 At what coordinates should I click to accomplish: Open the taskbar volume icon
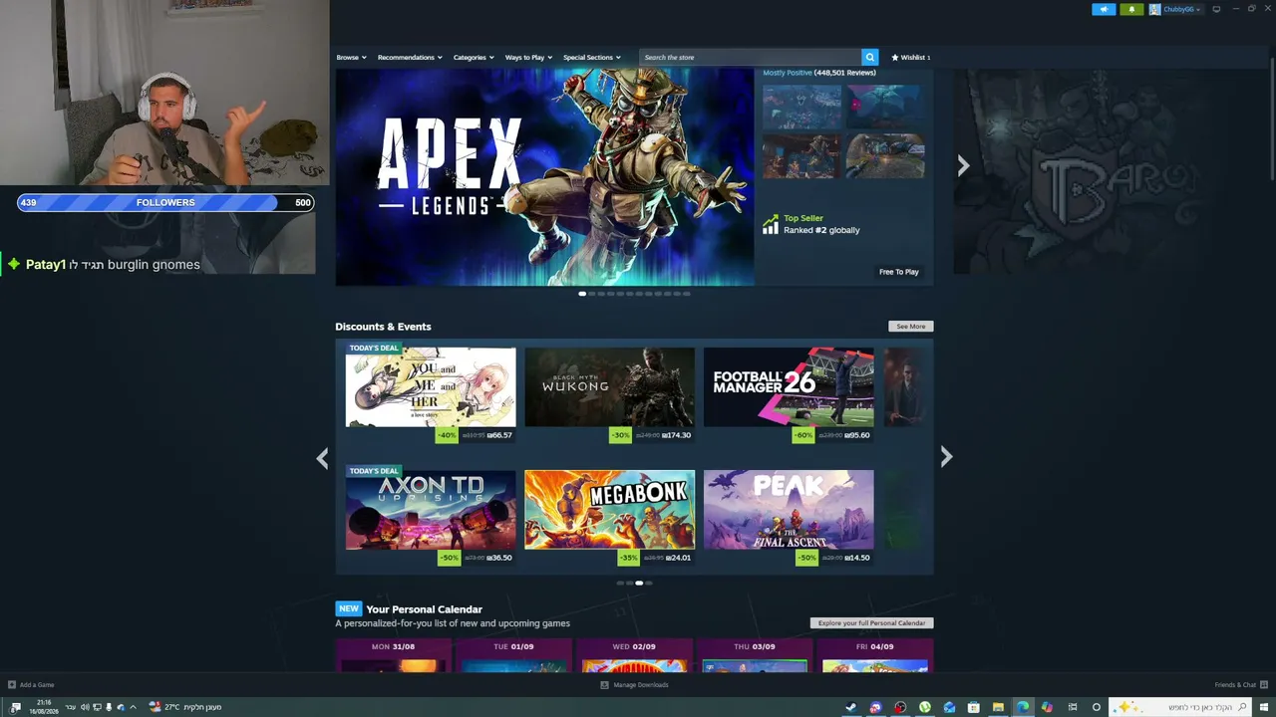(x=85, y=707)
